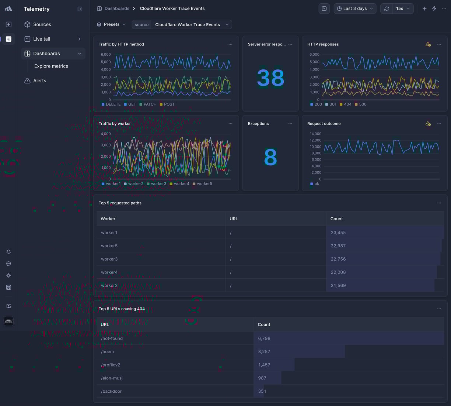Select the worker1 table row cell
This screenshot has width=451, height=406.
(161, 233)
